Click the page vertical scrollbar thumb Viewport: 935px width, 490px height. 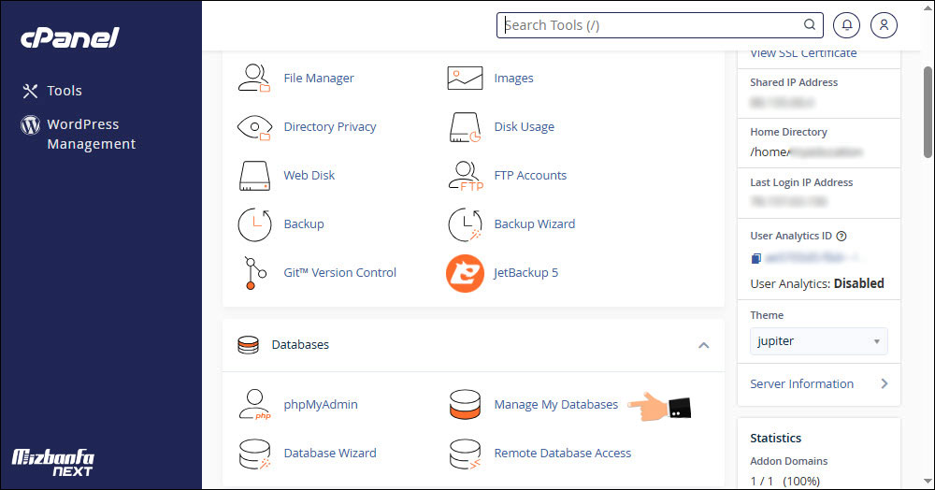(x=928, y=111)
